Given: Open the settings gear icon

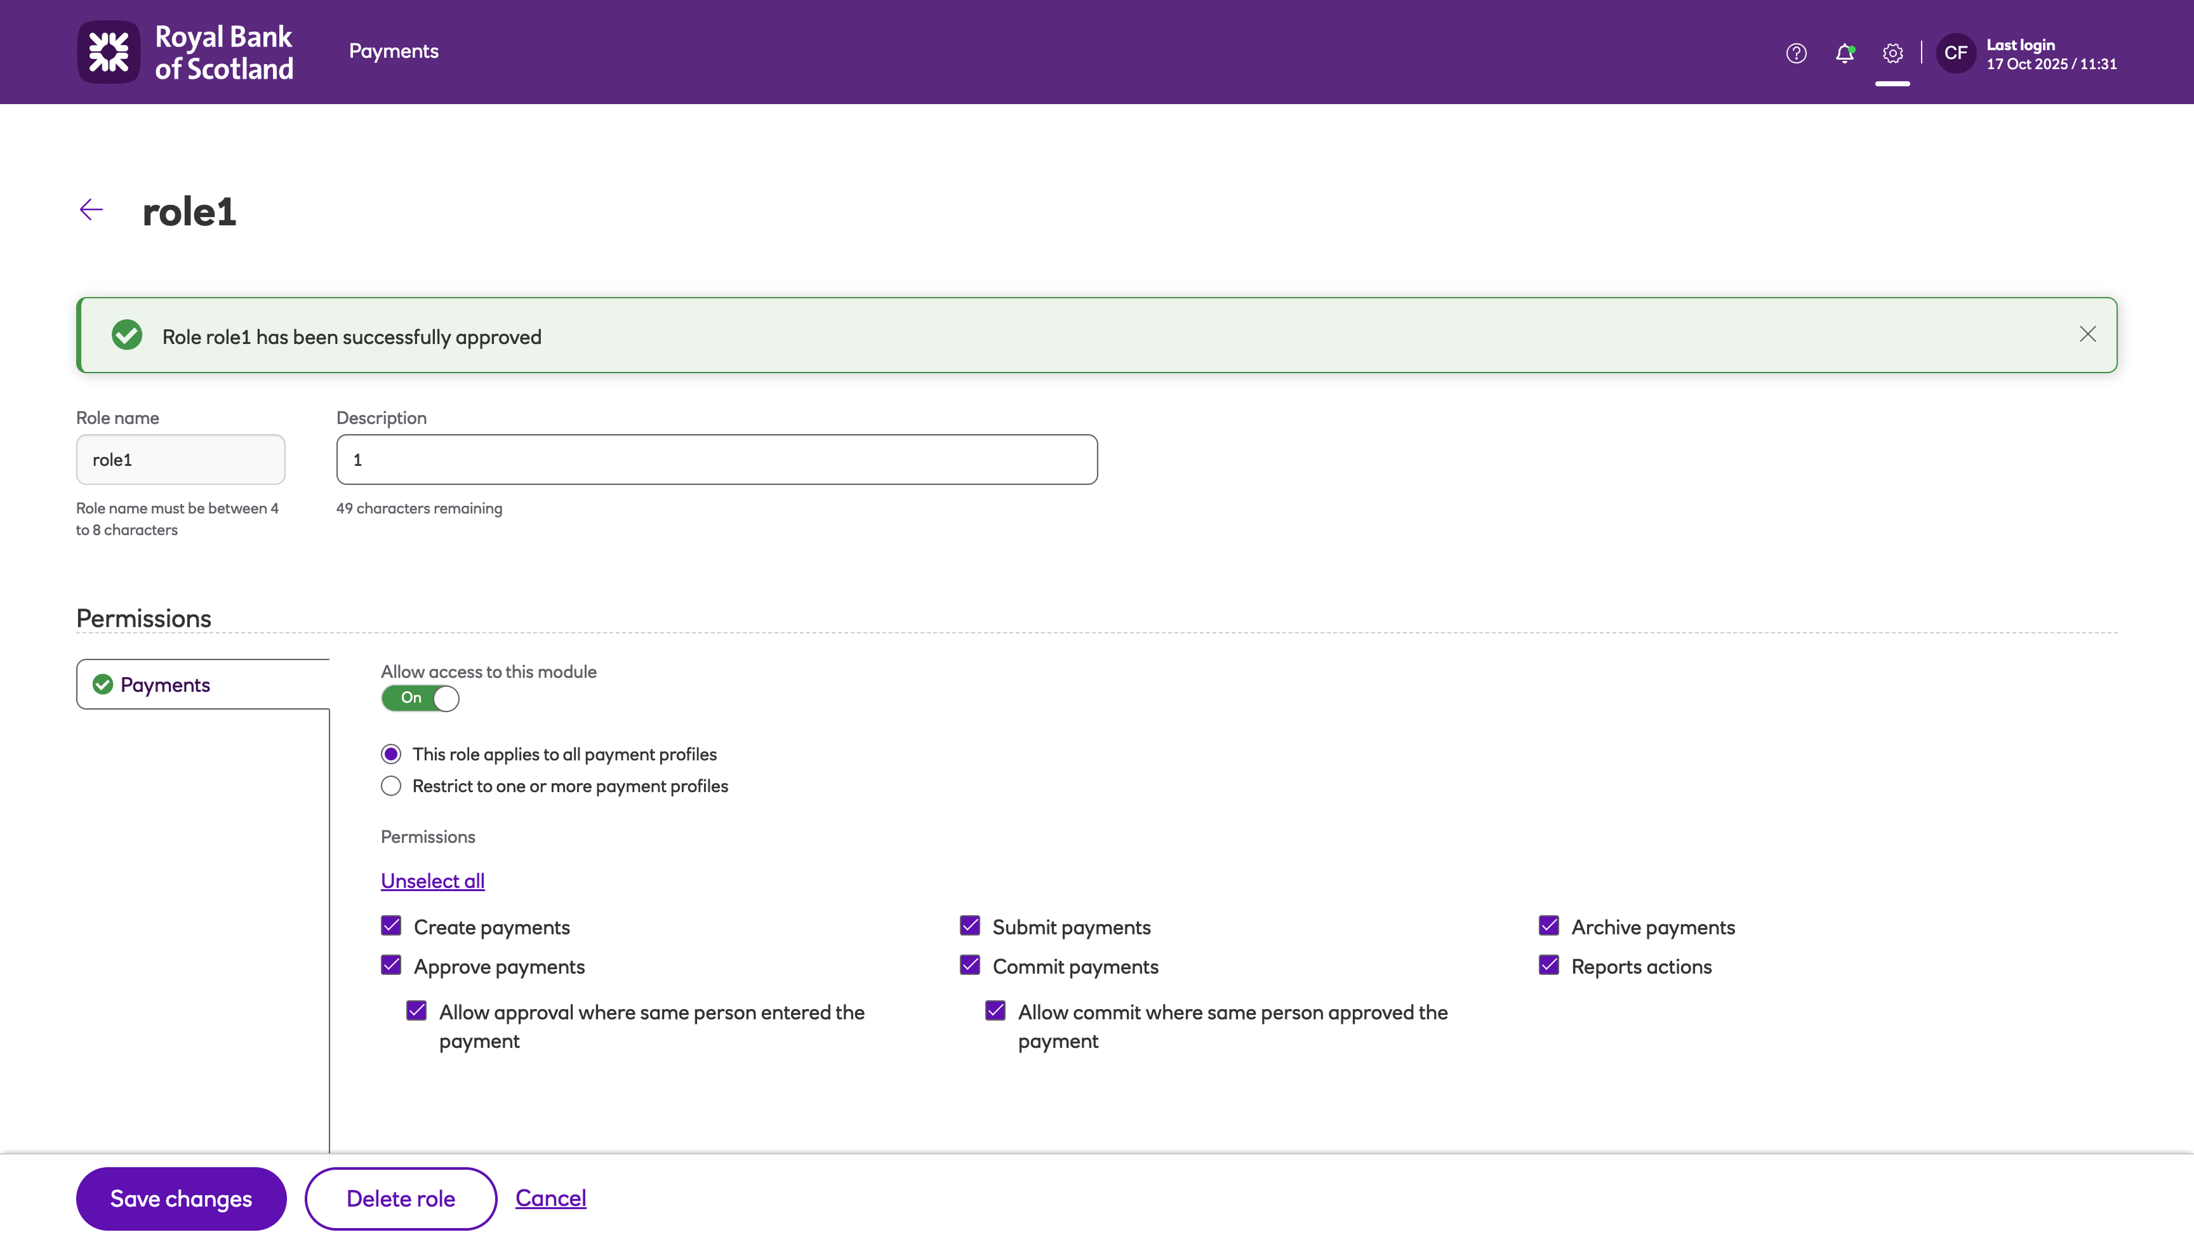Looking at the screenshot, I should tap(1892, 53).
